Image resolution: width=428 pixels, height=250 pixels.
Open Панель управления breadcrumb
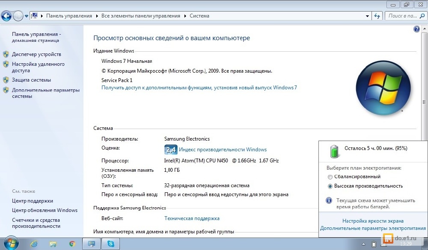(x=69, y=16)
